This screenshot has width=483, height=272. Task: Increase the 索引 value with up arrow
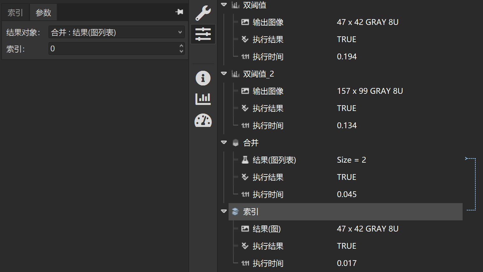[x=181, y=46]
